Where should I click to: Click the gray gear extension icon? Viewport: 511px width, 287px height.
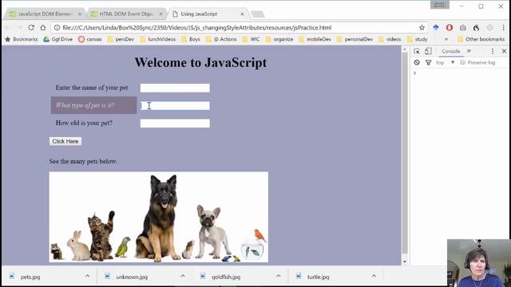click(x=489, y=28)
